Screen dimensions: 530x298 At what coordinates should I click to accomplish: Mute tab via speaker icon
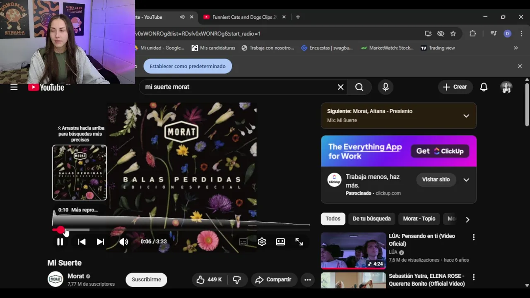tap(182, 17)
